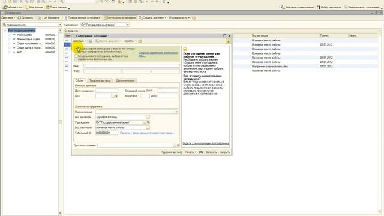384x216 pixels.
Task: Click Табельный № field
Action: (x=107, y=133)
